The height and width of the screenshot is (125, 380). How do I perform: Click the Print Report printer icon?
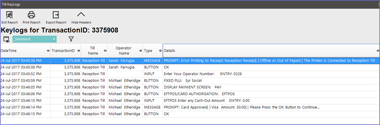(31, 15)
